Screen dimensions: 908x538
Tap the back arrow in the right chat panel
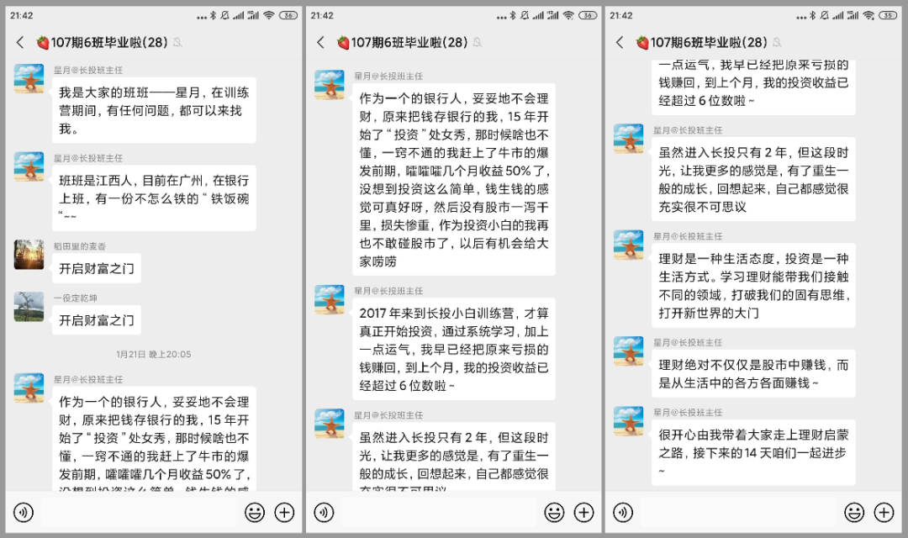(620, 43)
